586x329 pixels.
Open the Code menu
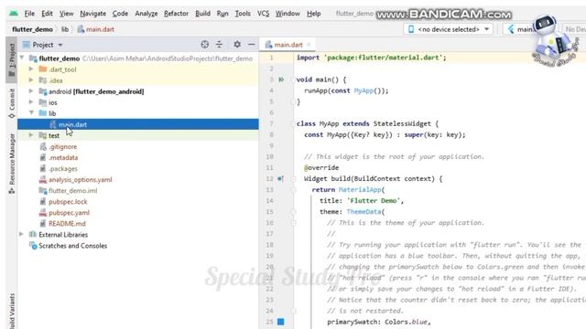120,14
